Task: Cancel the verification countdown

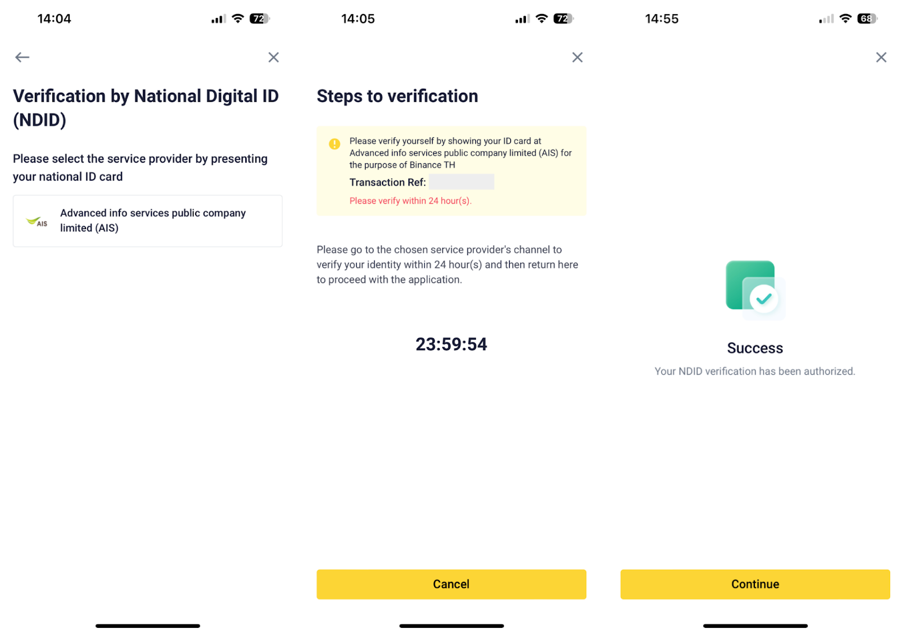Action: [451, 584]
